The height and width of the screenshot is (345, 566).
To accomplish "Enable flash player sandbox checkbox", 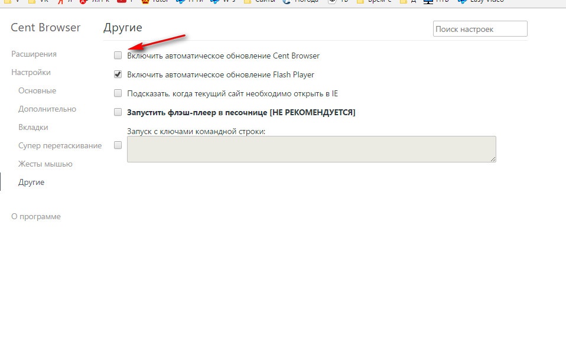I will point(118,112).
